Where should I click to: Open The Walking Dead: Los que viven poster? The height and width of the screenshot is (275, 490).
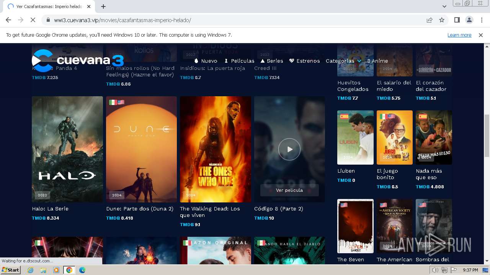pos(216,149)
